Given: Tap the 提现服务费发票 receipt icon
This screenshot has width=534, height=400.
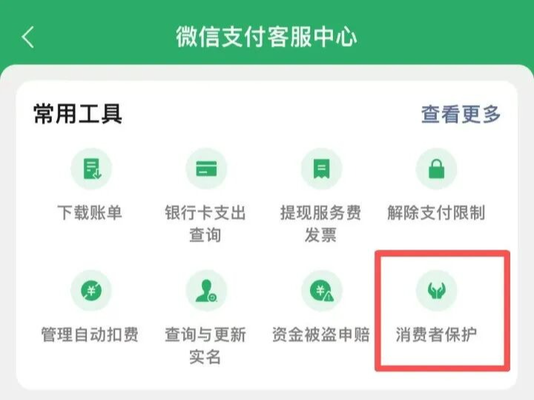Looking at the screenshot, I should tap(321, 168).
